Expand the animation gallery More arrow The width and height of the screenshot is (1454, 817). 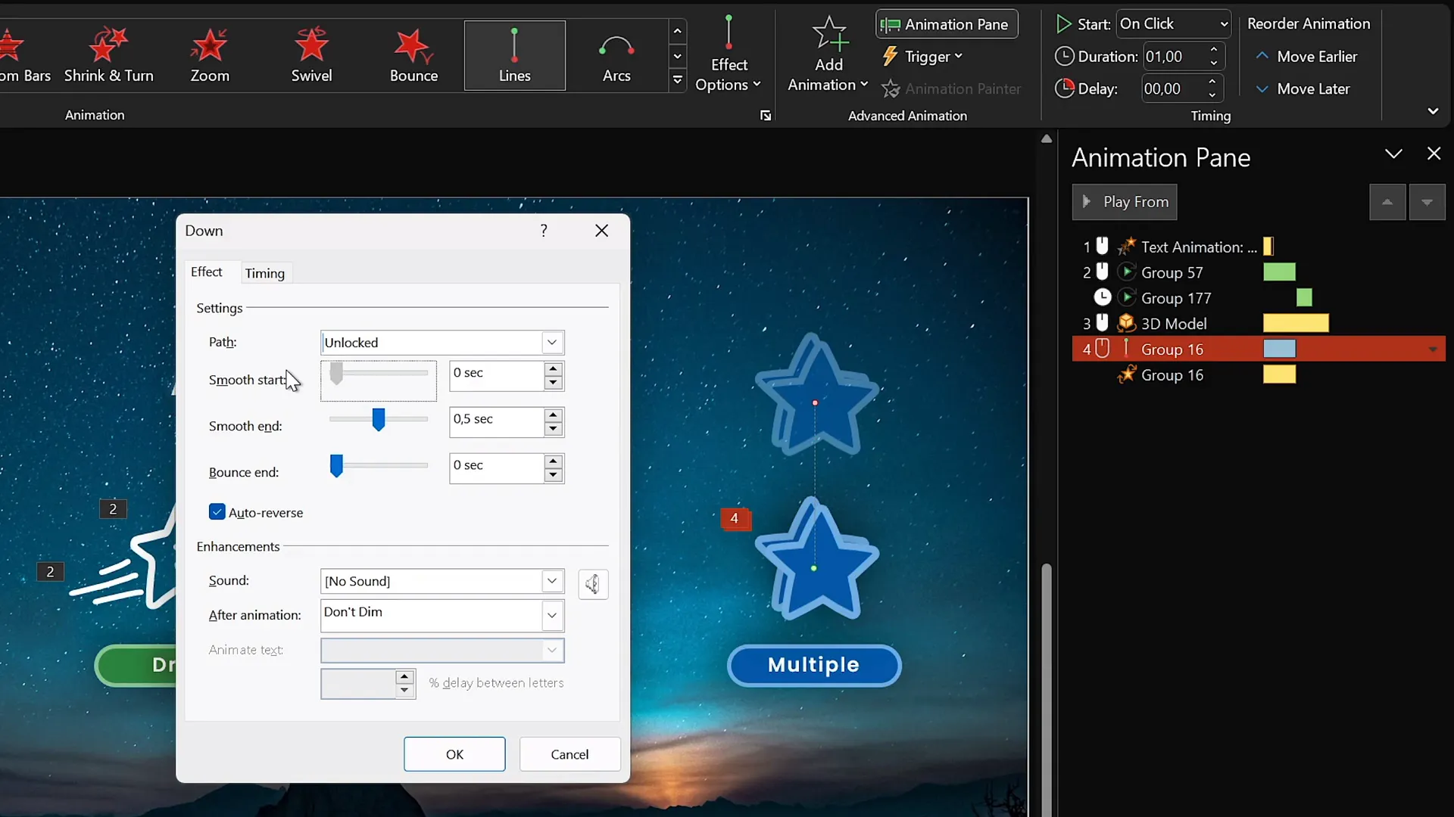678,80
